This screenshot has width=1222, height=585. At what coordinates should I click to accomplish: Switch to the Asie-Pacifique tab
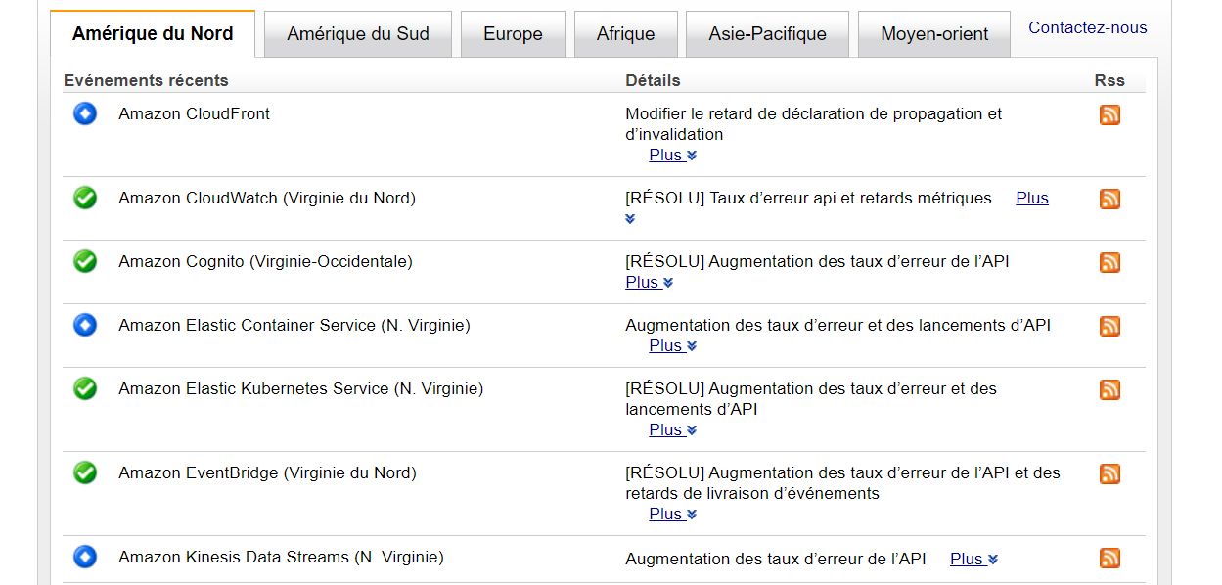click(767, 34)
